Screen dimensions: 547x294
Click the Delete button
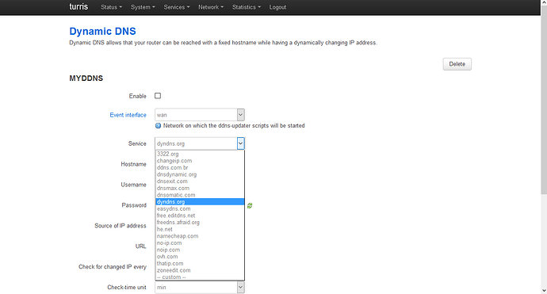pos(457,64)
